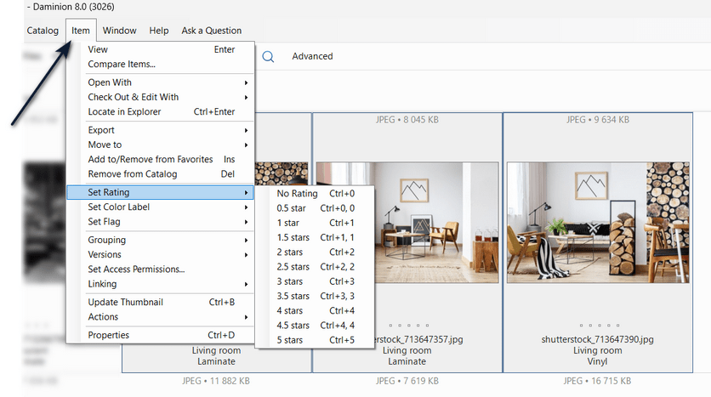Expand the Open With submenu
The height and width of the screenshot is (397, 711).
(111, 82)
